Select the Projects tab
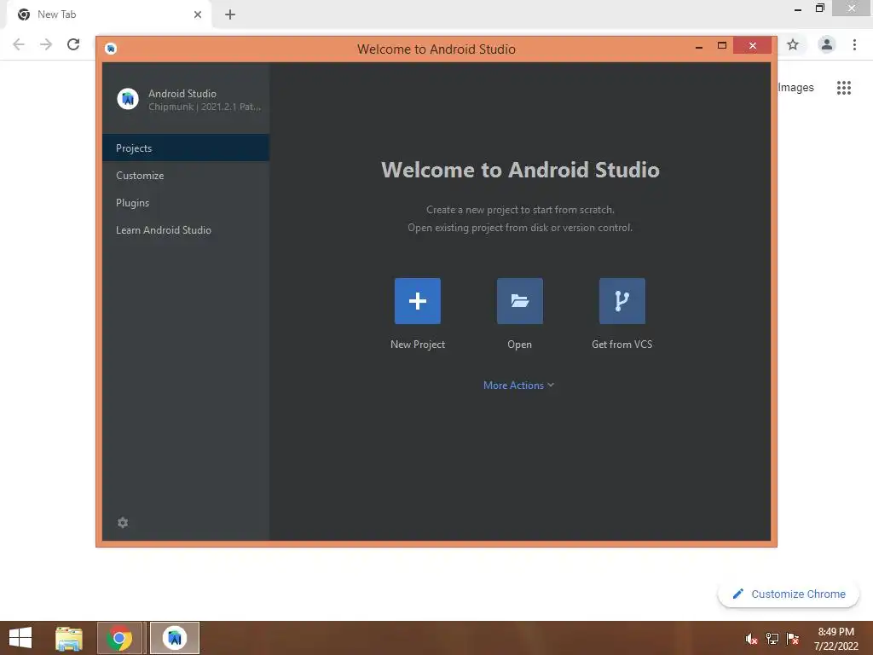The width and height of the screenshot is (873, 655). click(x=186, y=148)
